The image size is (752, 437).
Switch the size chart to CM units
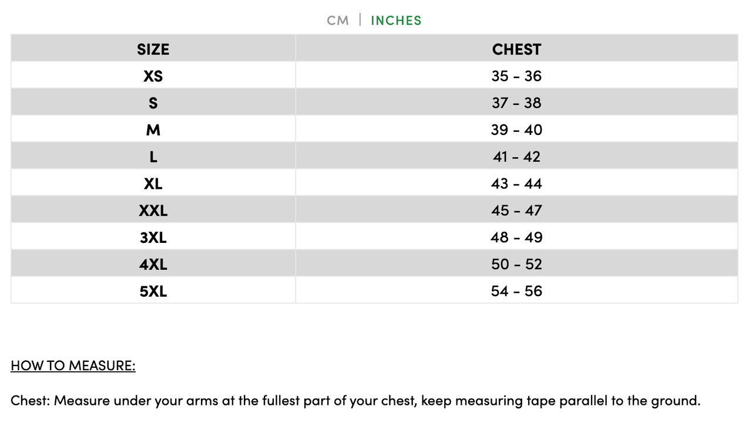tap(338, 21)
